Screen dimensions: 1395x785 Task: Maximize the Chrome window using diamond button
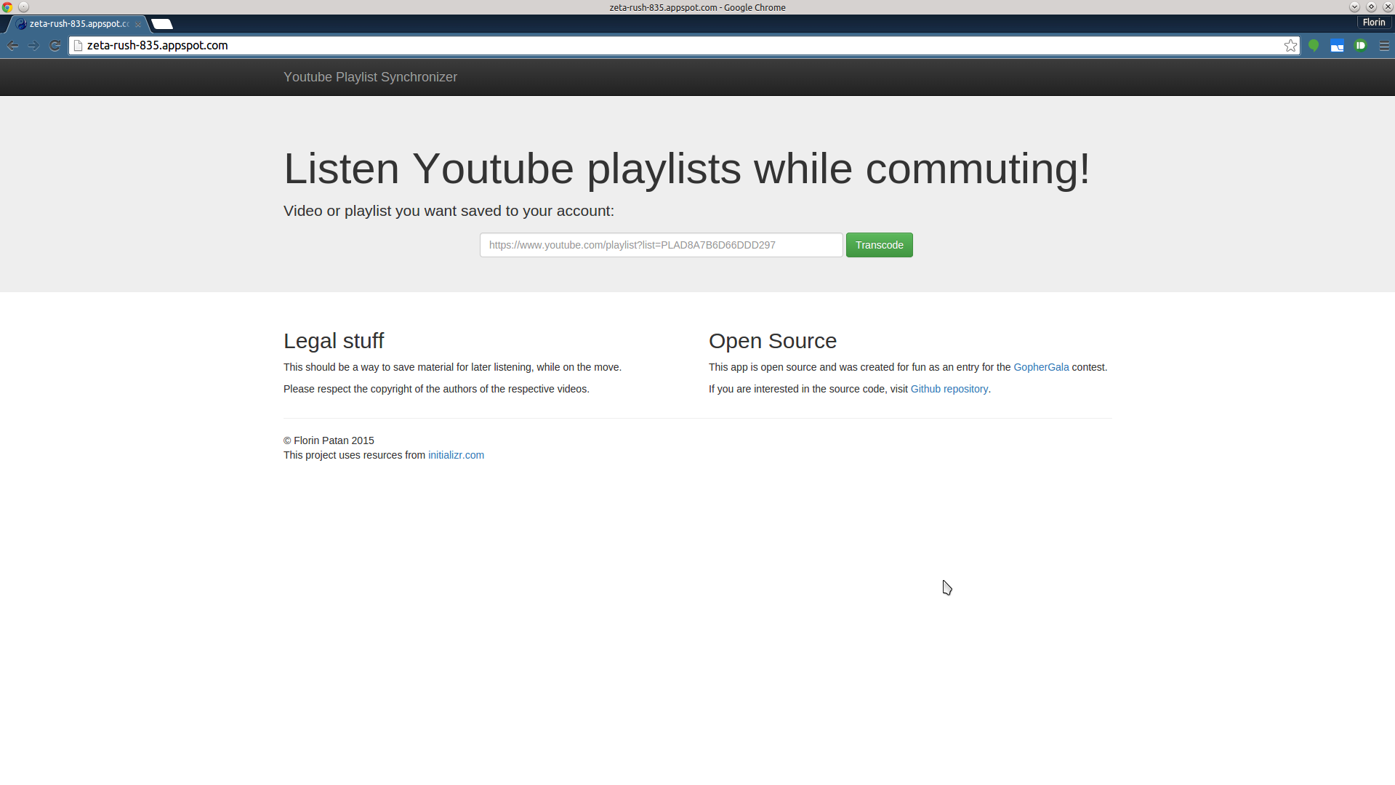1371,7
